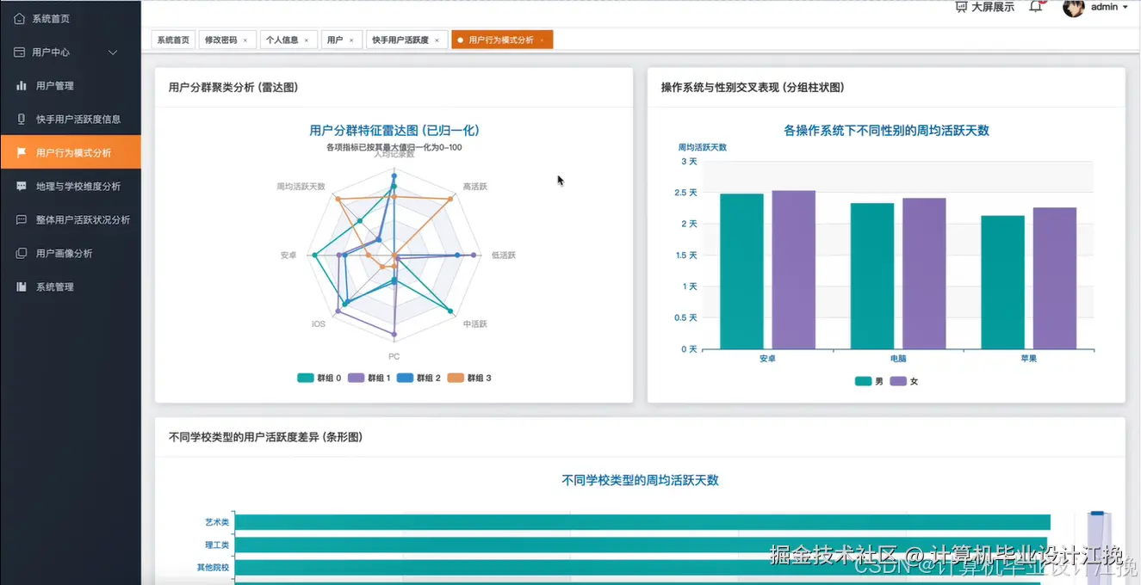Select the orange 用户行为模式分析 tab

(x=500, y=40)
